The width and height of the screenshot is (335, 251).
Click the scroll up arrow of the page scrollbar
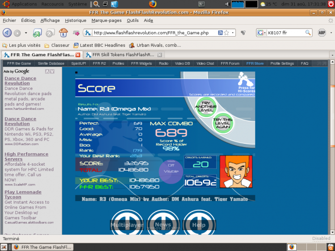[332, 62]
